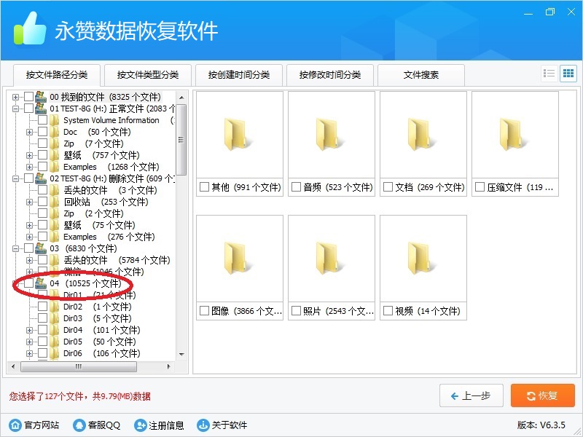Click the 客服QQ bell icon

tap(79, 425)
